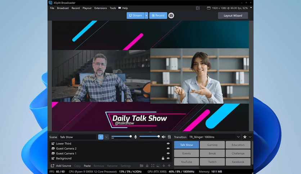
Task: Adjust the microphone volume slider
Action: [121, 137]
